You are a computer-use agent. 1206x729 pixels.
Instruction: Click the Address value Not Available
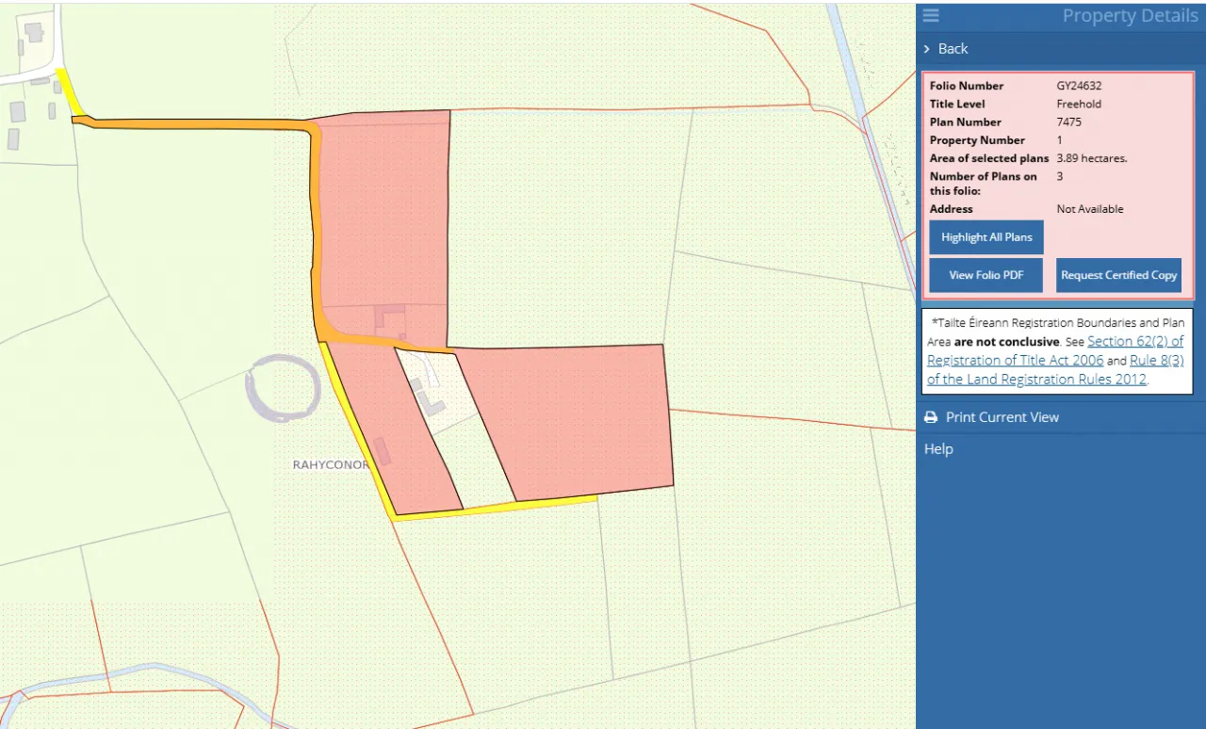point(1090,209)
